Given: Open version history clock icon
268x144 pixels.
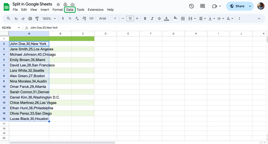Looking at the screenshot, I should pos(191,6).
